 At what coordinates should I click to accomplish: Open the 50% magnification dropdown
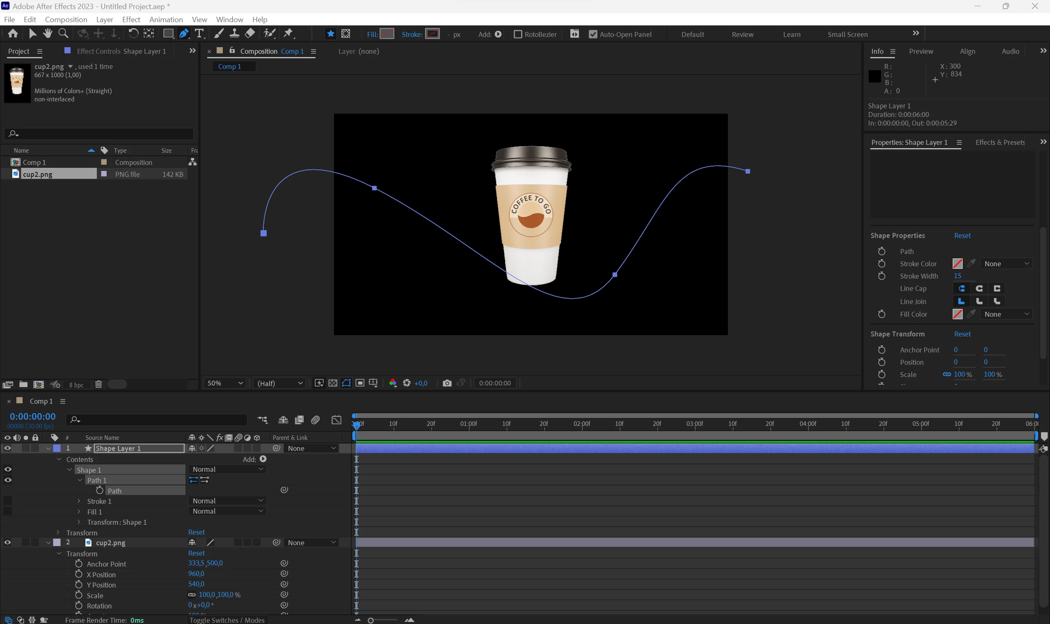point(225,383)
